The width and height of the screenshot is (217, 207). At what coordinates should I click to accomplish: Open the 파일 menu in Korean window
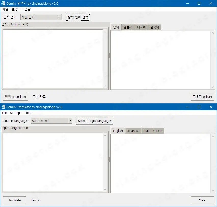coord(5,9)
